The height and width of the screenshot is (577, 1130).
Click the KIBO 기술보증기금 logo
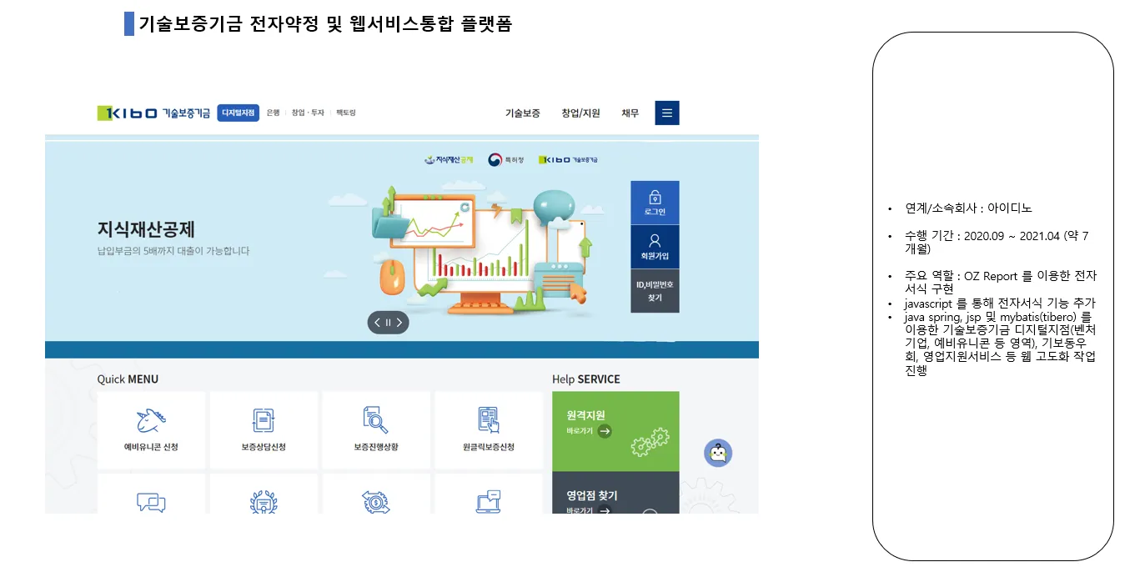point(129,113)
